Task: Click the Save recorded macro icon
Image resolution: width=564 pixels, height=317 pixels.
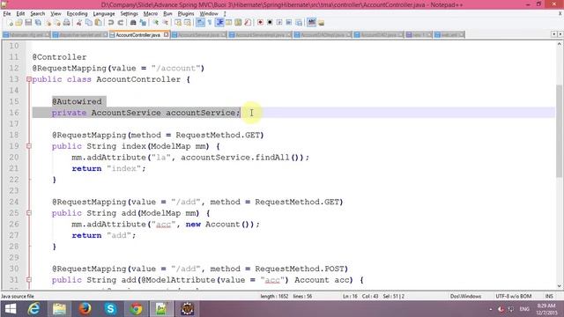Action: [x=299, y=22]
